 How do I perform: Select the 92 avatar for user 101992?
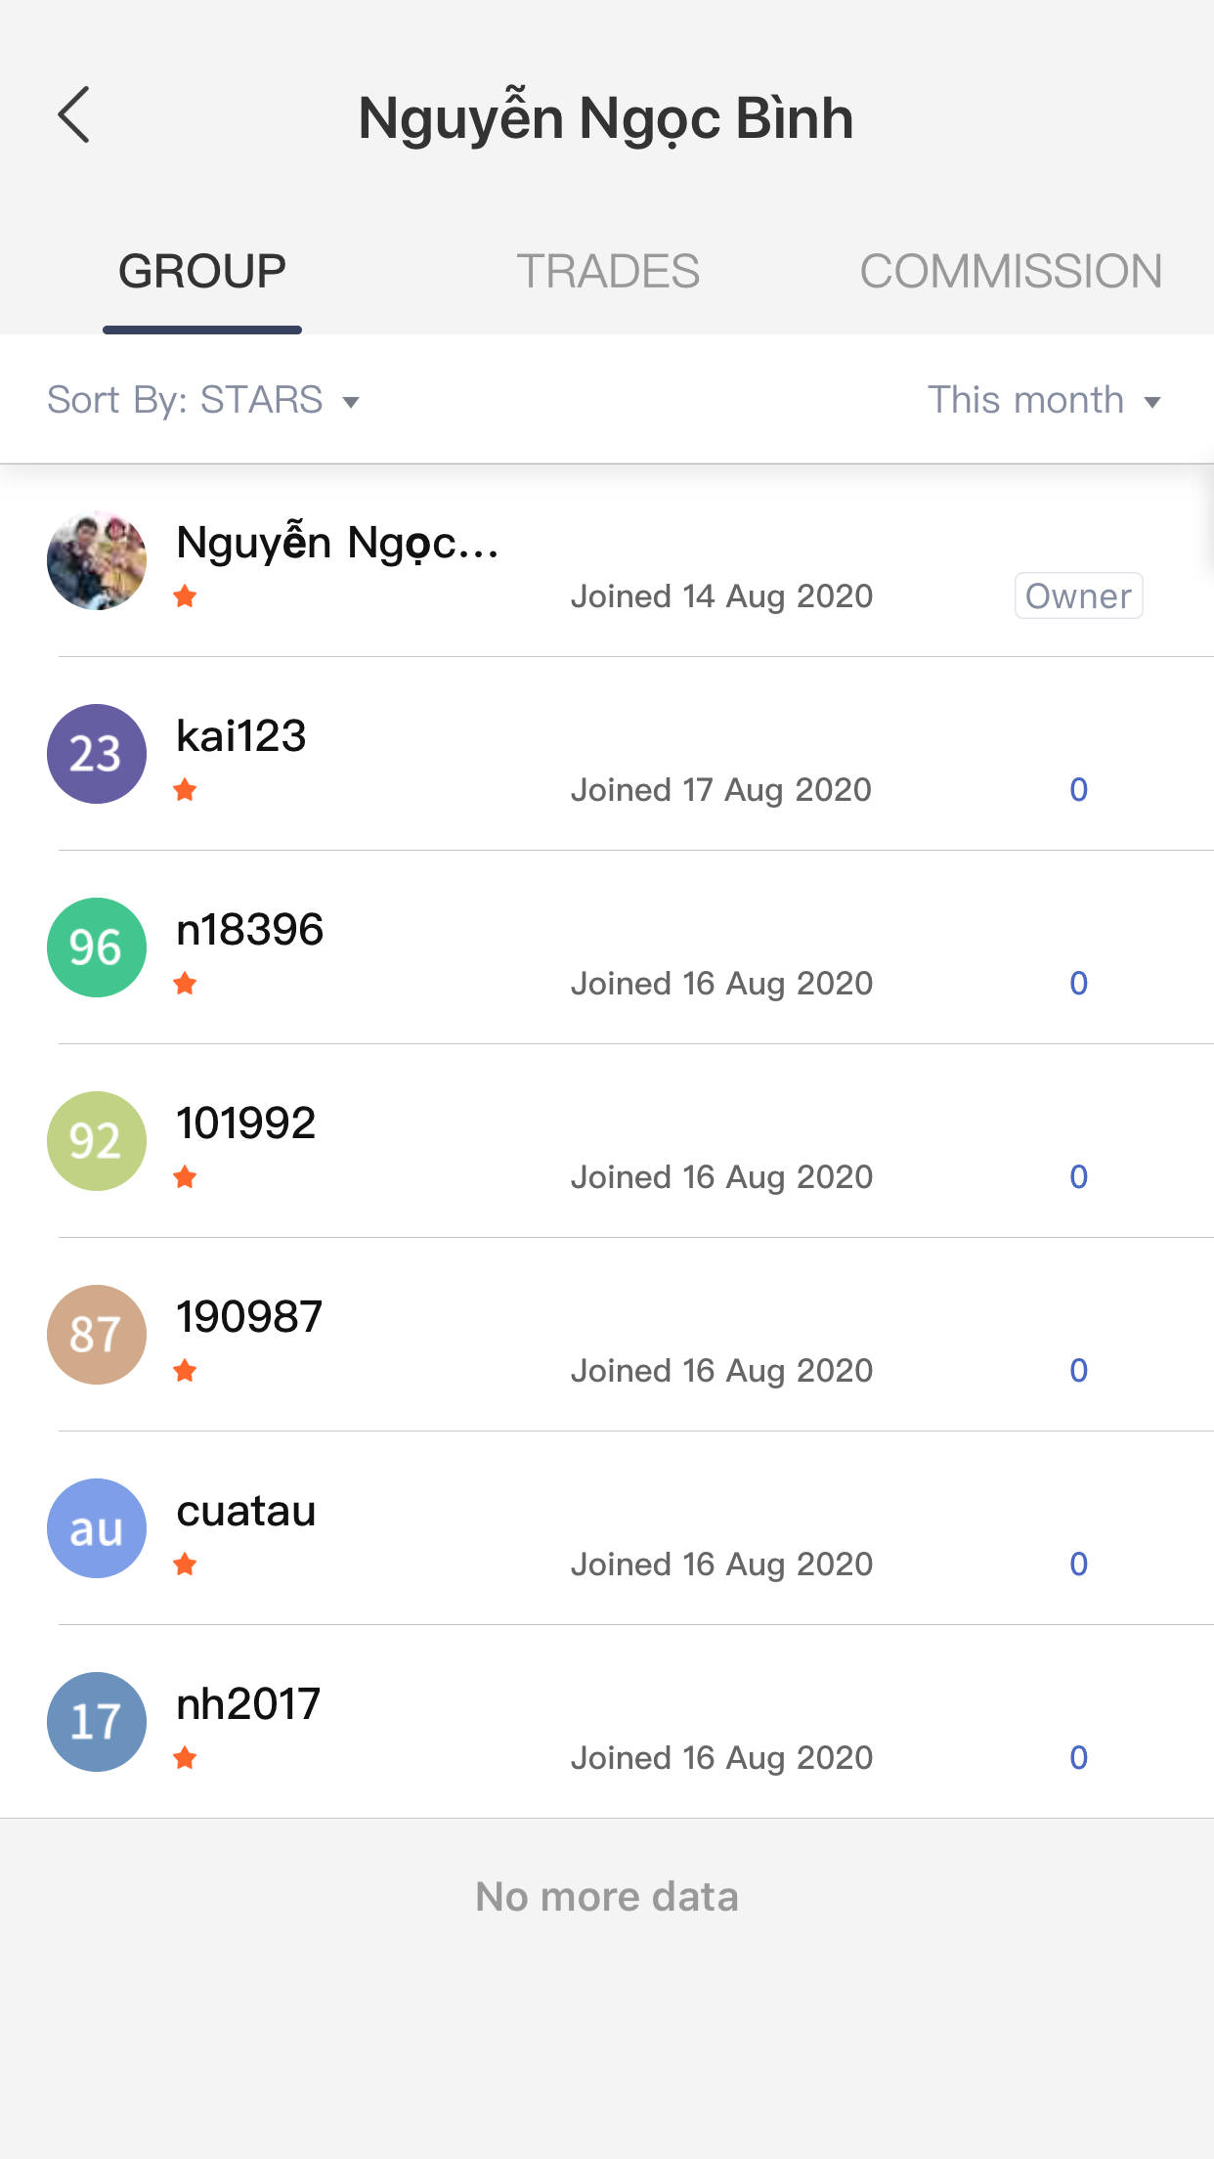coord(97,1141)
